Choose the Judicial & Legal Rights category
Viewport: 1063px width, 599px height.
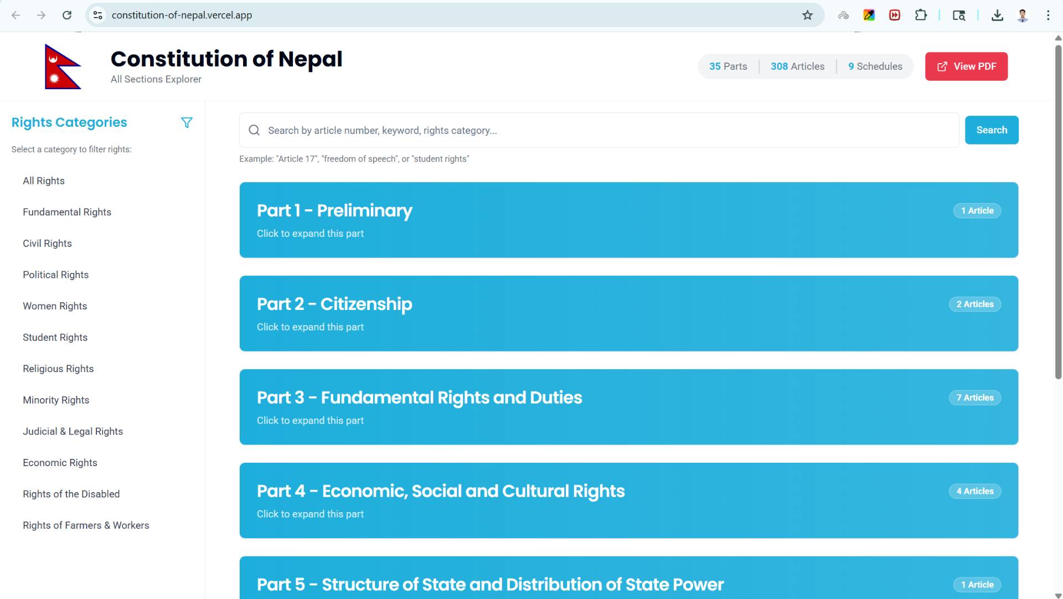point(73,431)
